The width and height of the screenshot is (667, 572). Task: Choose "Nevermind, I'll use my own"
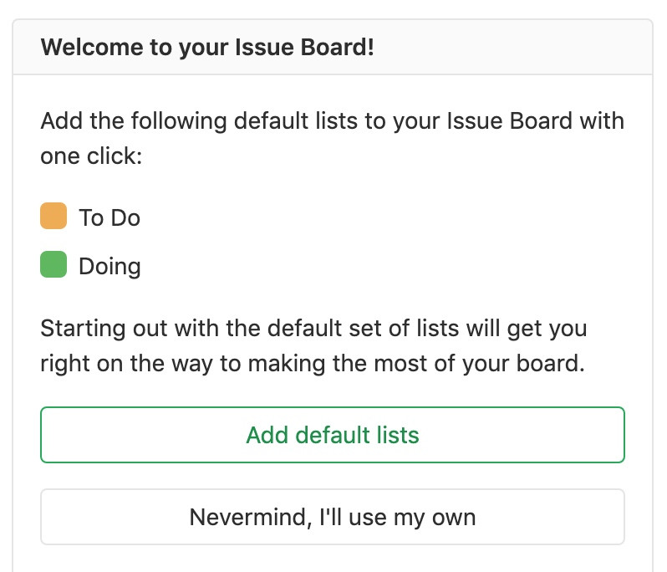point(333,517)
